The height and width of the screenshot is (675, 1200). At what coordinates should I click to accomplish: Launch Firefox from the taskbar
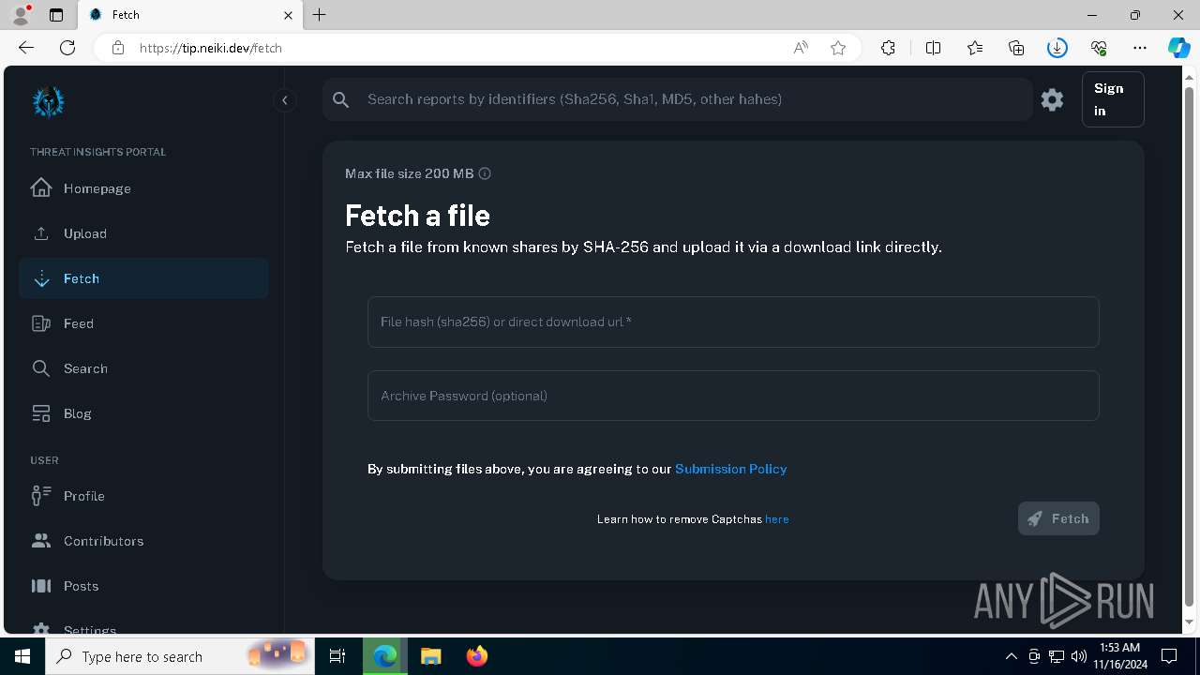(477, 656)
